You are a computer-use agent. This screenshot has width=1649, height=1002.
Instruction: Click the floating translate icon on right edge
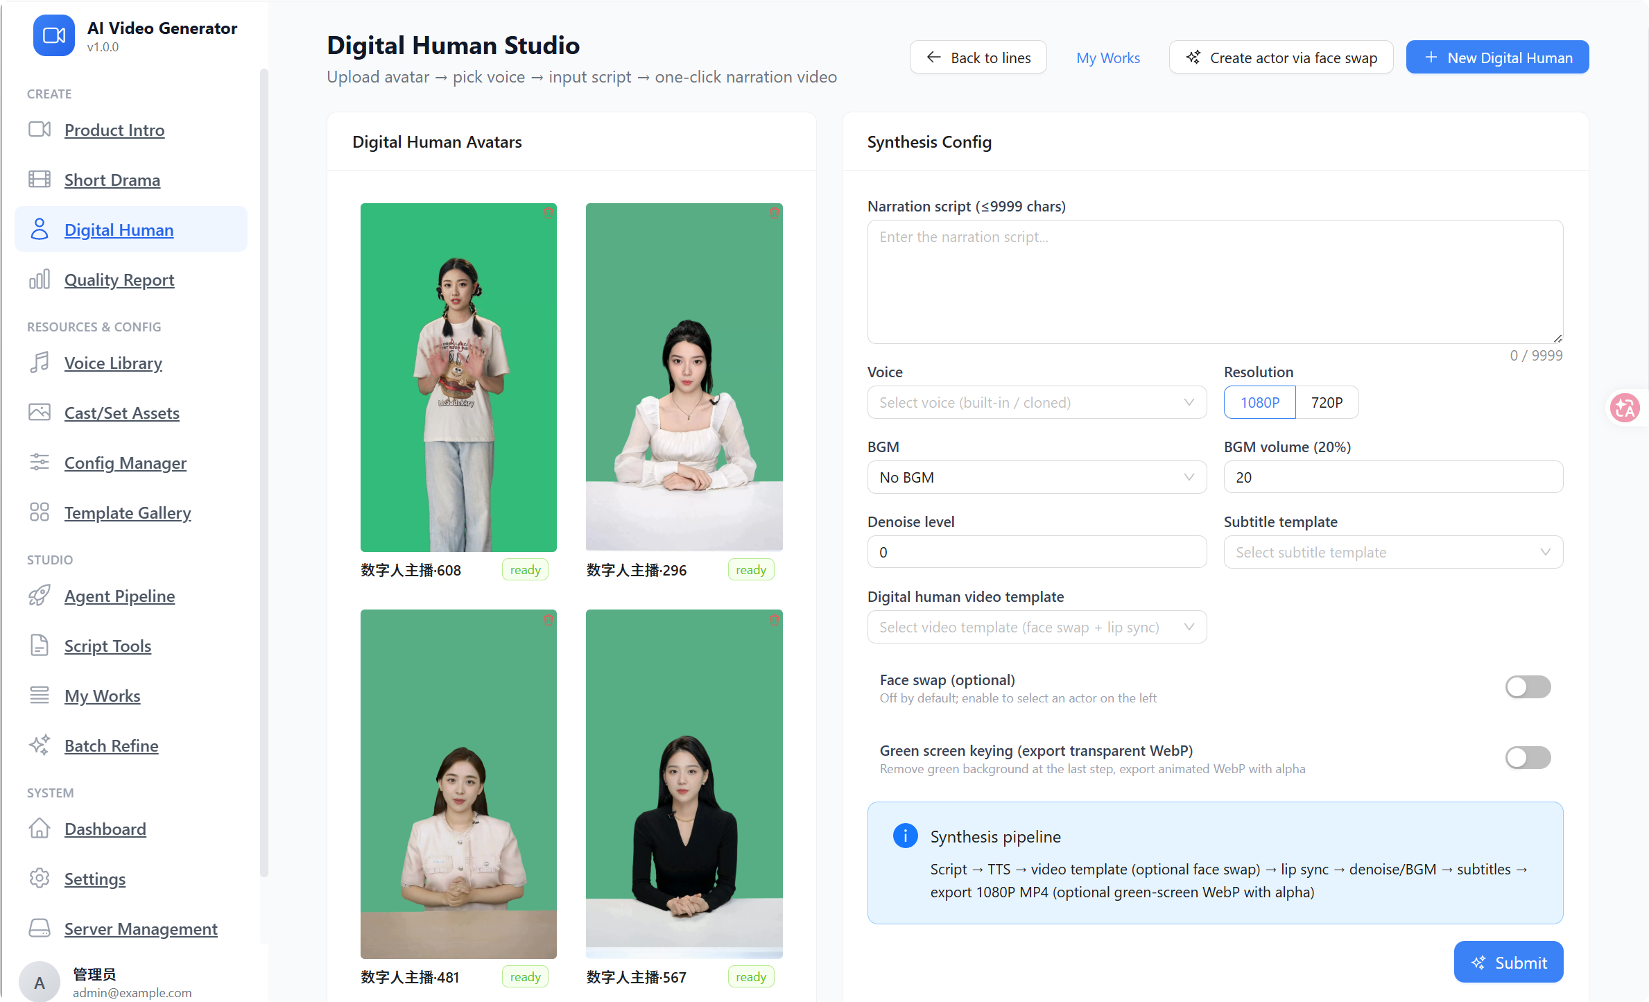pos(1625,408)
